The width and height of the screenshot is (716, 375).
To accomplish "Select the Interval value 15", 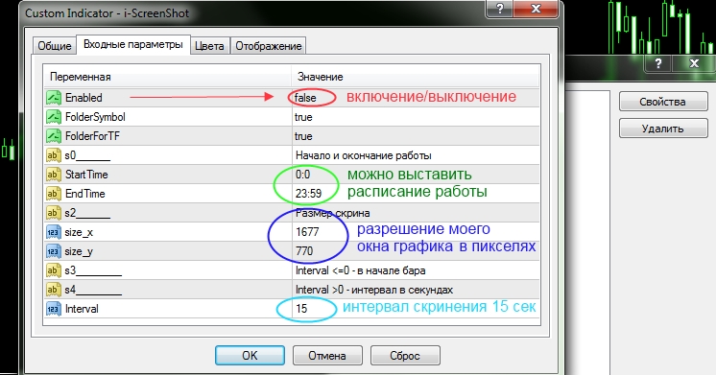I will (301, 309).
